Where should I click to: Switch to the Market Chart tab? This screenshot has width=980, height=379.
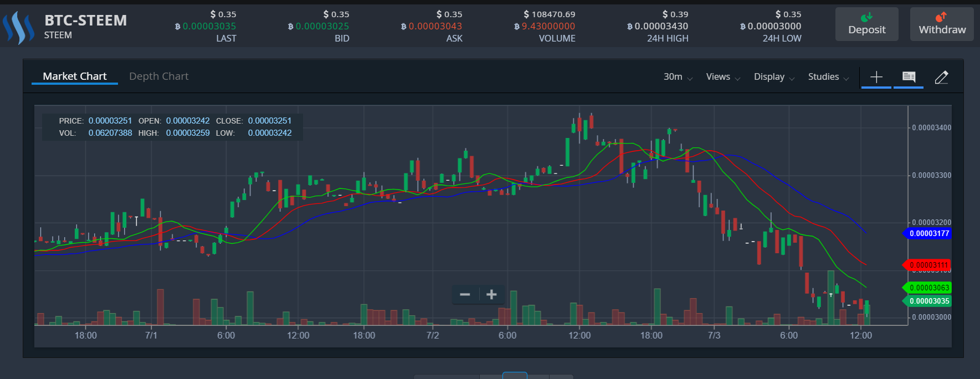coord(75,76)
